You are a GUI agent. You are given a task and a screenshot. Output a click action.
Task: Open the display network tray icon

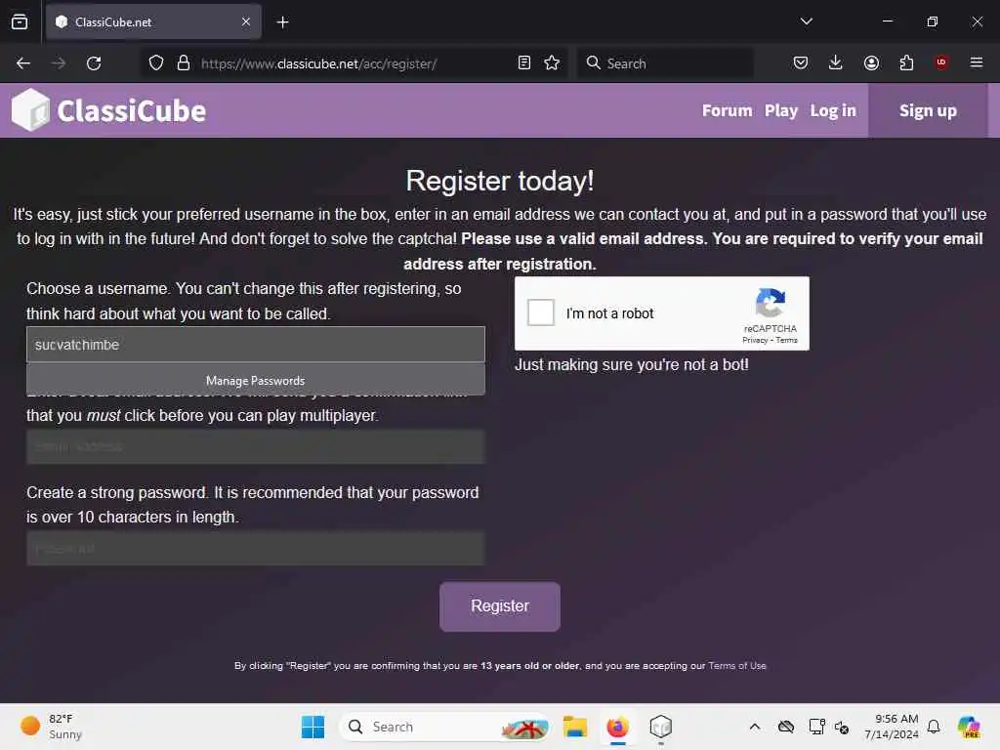coord(816,727)
